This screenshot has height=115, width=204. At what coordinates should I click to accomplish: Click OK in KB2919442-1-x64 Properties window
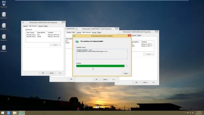click(x=96, y=80)
